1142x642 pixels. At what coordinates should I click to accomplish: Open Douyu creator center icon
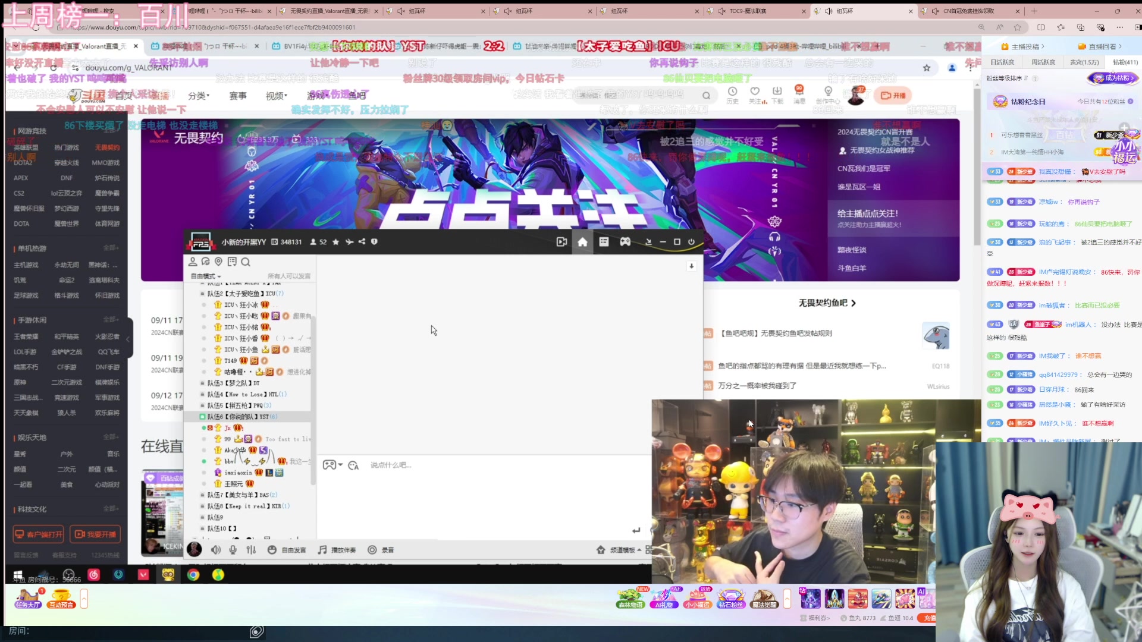(828, 94)
